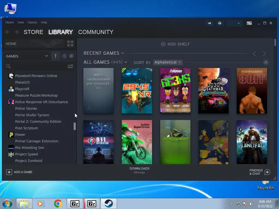Open the Commando 8bit game cover

pos(252,91)
